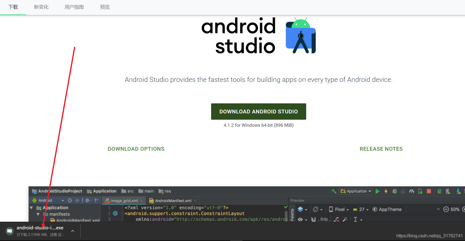Click the green checkmark inspection indicator
Viewport: 465px width, 241px height.
[x=286, y=207]
